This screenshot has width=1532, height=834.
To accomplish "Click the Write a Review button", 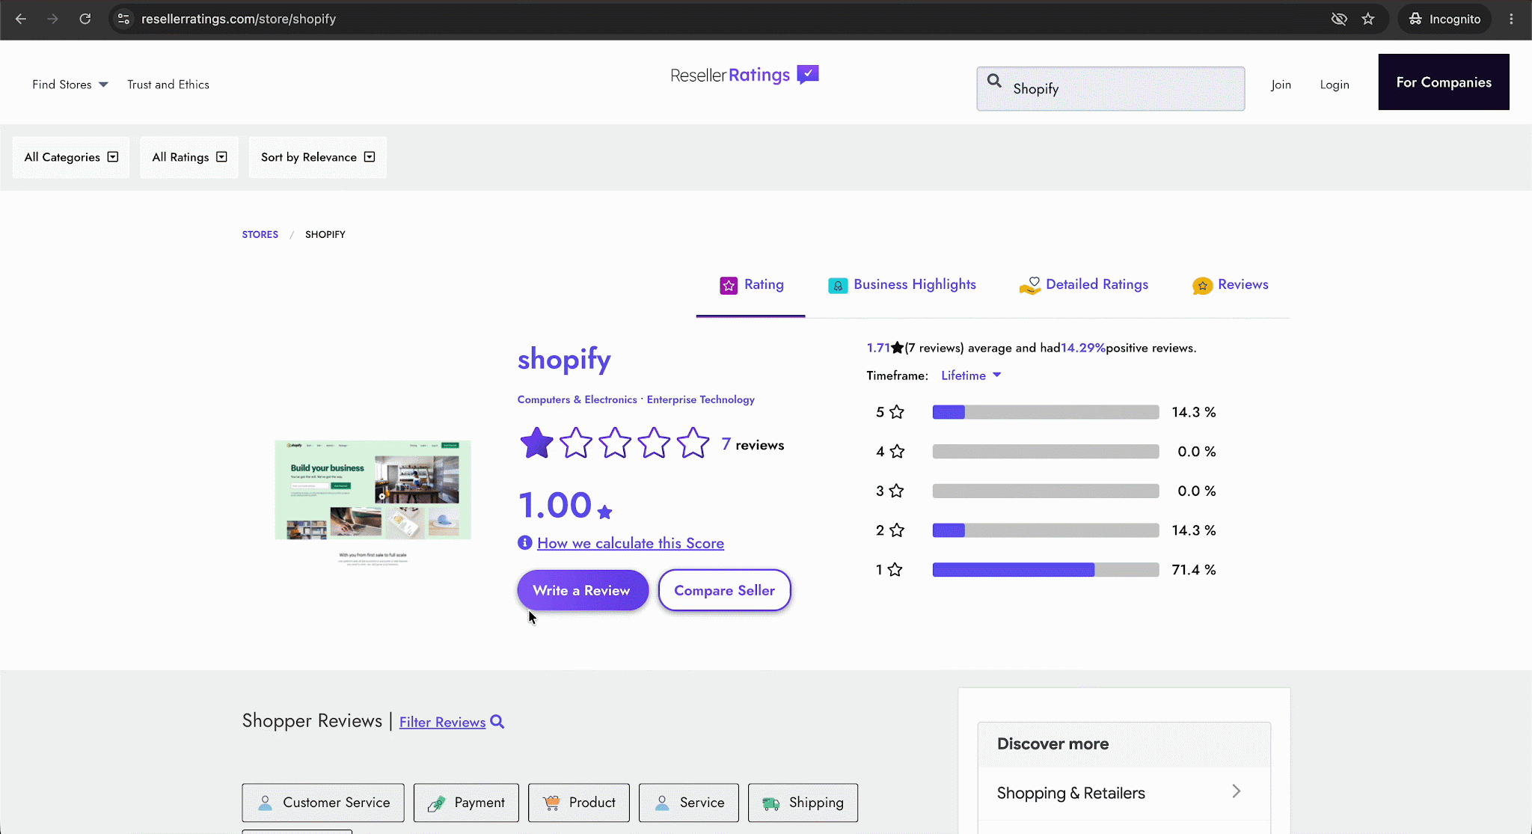I will pyautogui.click(x=582, y=590).
